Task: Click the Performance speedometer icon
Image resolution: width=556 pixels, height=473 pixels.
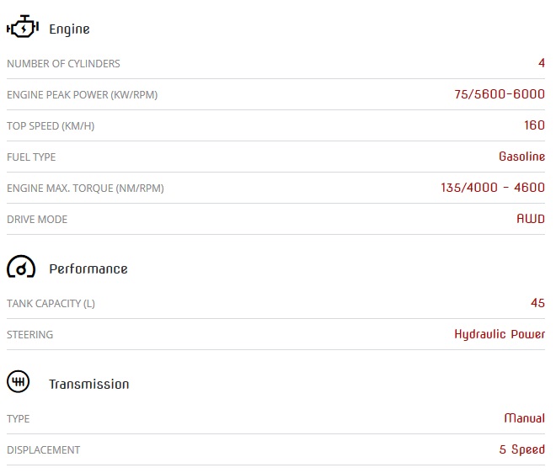Action: [x=21, y=267]
